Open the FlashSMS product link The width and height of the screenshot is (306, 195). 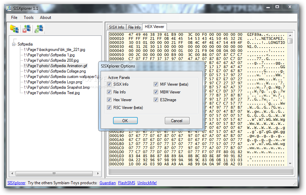tap(127, 183)
